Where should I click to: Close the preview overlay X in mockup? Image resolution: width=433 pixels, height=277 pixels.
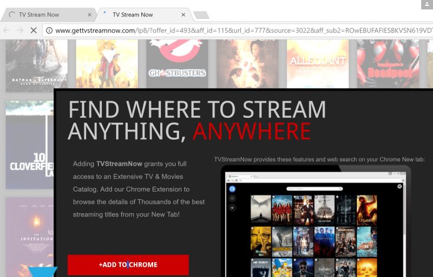coord(399,186)
